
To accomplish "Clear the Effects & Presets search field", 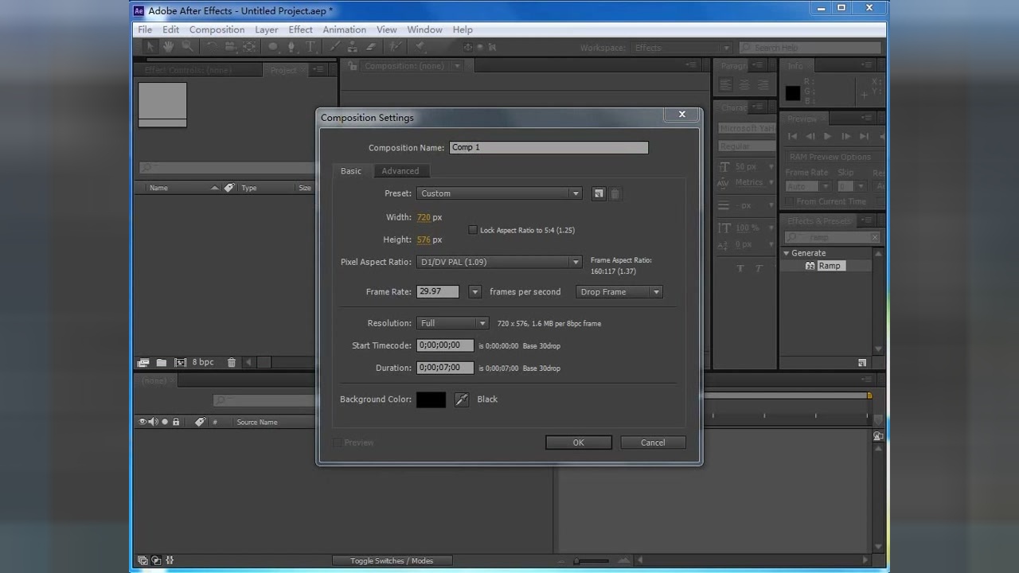I will 874,237.
